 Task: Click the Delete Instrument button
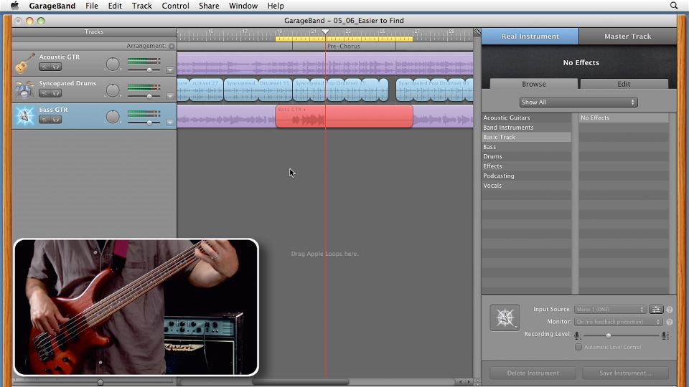(x=533, y=373)
